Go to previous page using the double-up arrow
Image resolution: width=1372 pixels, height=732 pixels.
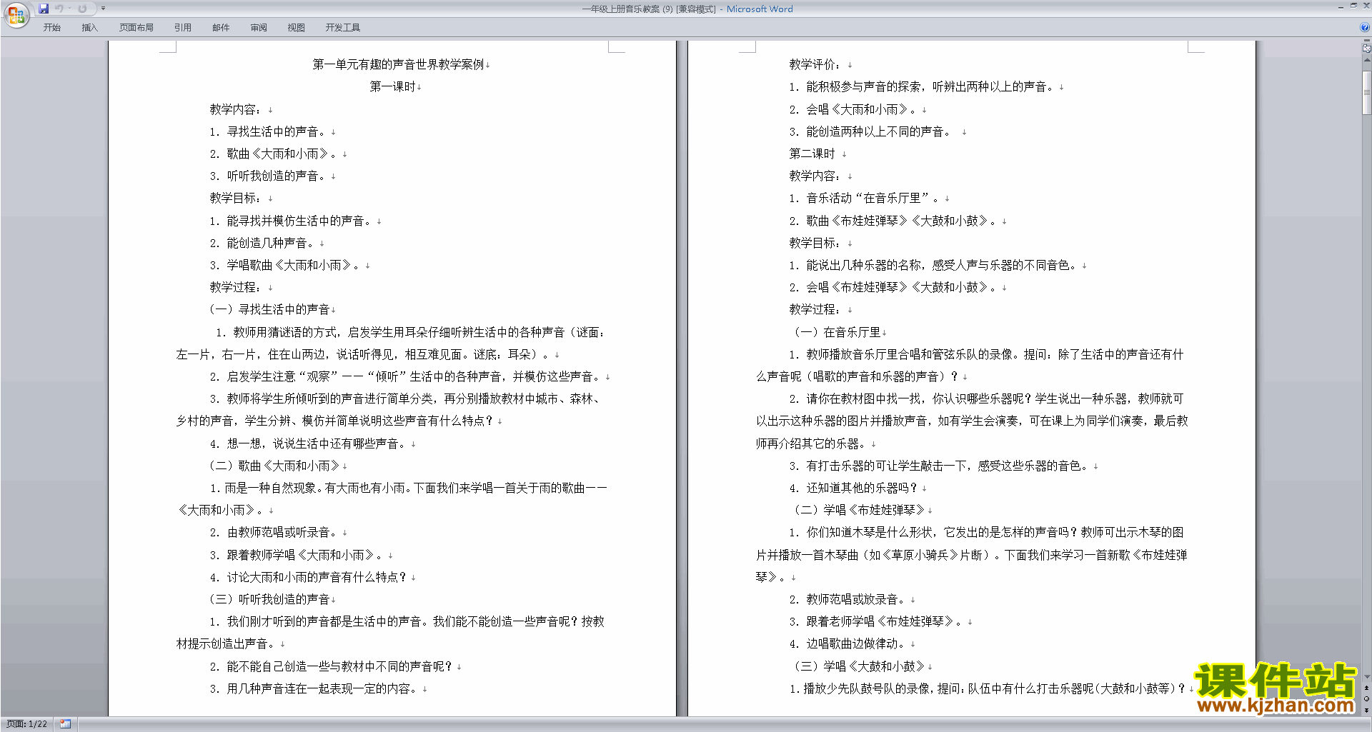[1366, 688]
